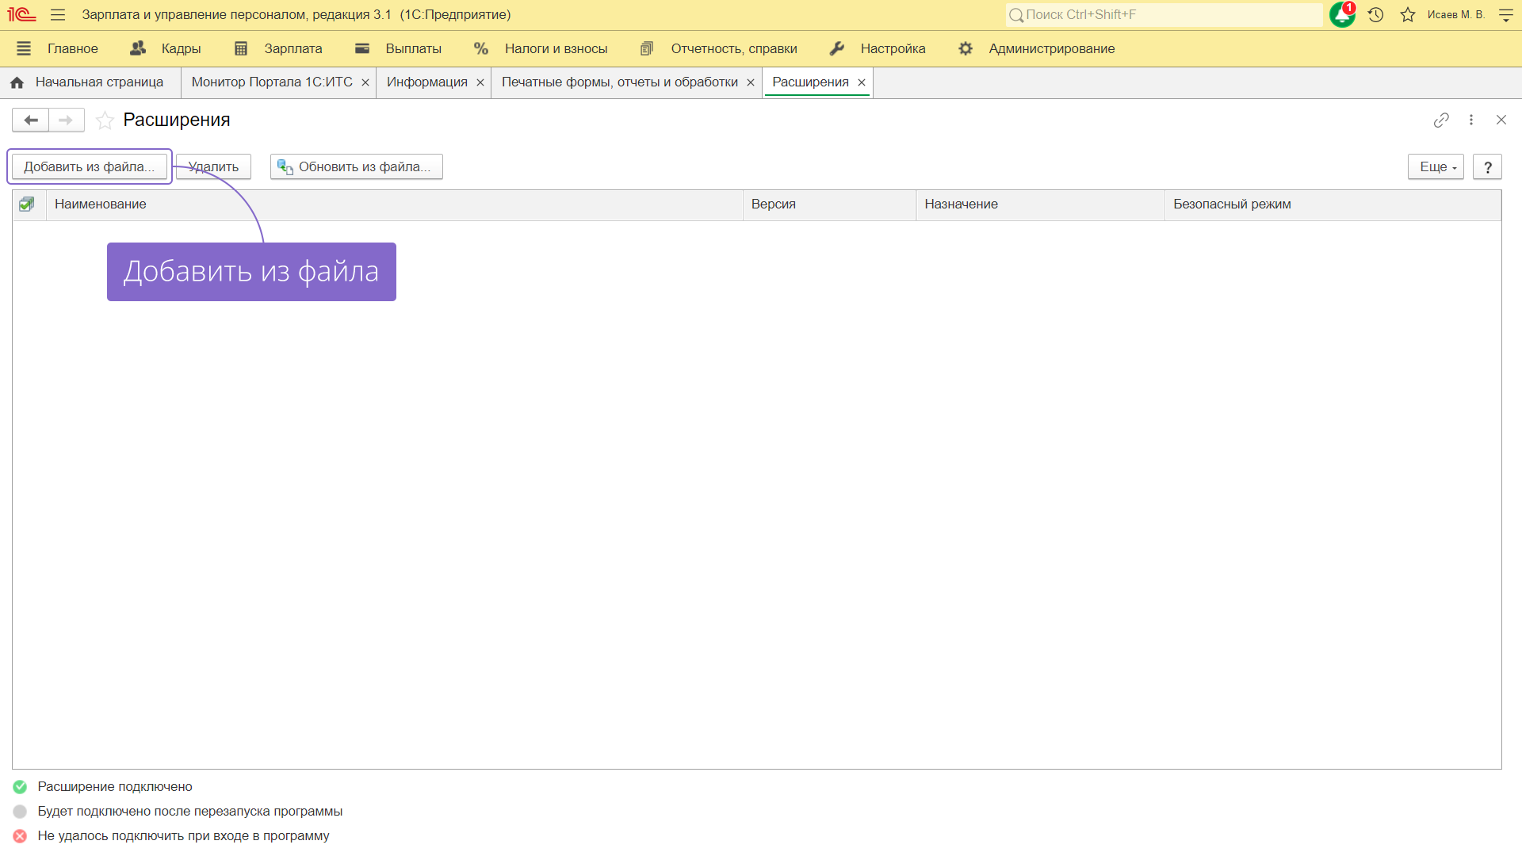Viewport: 1522px width, 856px height.
Task: Click the 1C logo icon
Action: [x=21, y=14]
